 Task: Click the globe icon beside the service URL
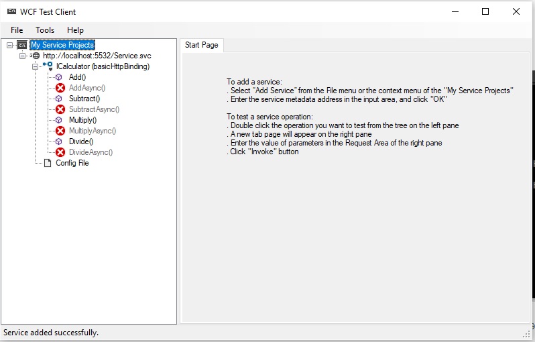[x=36, y=56]
